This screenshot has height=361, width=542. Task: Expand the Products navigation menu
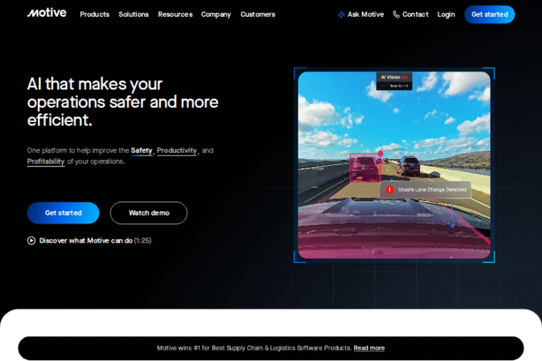[x=95, y=15]
